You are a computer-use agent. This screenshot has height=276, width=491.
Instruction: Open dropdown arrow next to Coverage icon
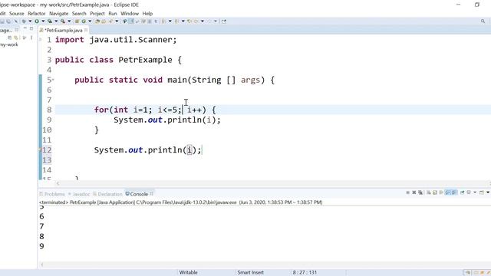pyautogui.click(x=56, y=21)
